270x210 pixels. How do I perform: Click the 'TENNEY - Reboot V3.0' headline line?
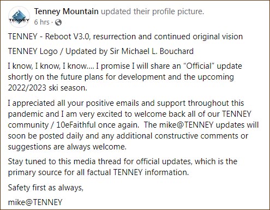(125, 37)
